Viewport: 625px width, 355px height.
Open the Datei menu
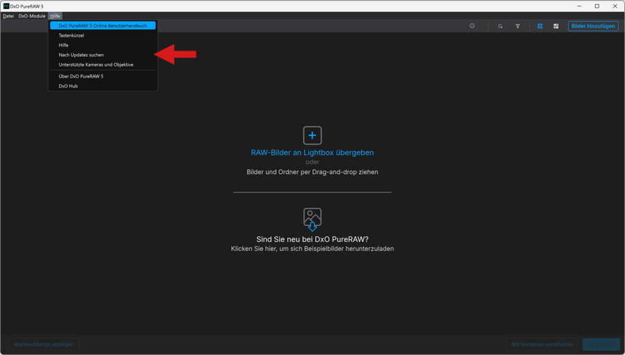[8, 16]
